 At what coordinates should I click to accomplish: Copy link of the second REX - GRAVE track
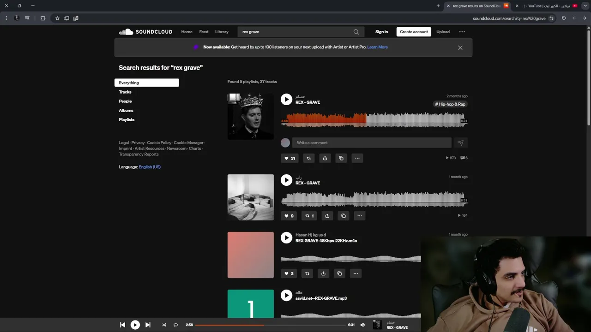click(344, 216)
